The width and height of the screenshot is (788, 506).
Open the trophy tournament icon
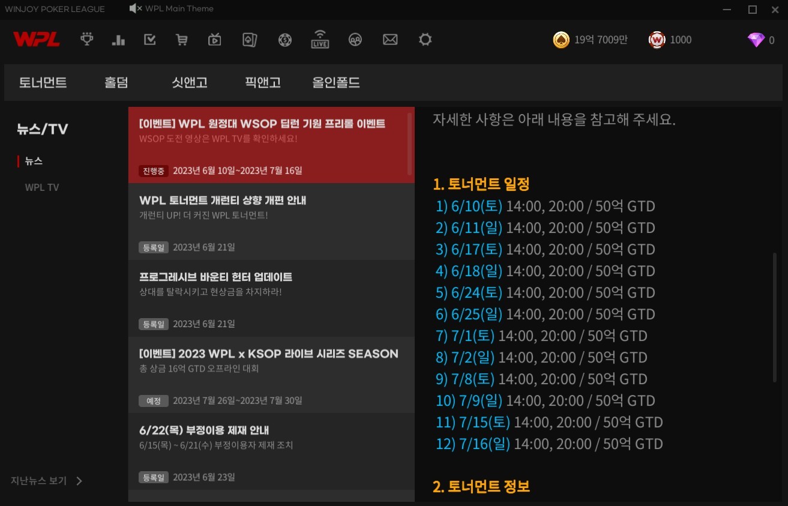[87, 40]
